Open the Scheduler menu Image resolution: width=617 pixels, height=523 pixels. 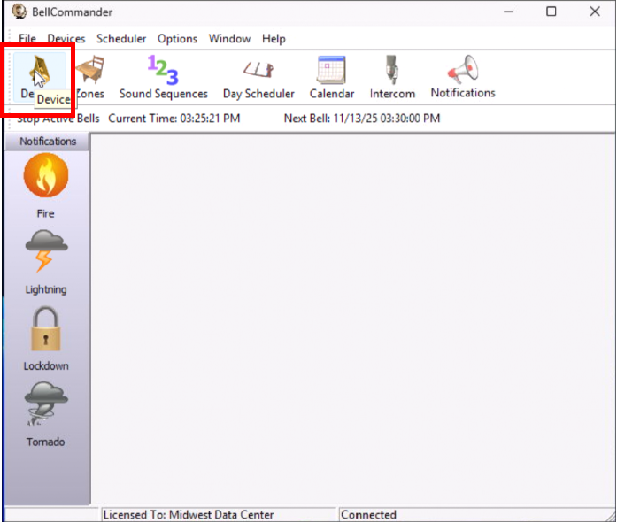point(121,39)
